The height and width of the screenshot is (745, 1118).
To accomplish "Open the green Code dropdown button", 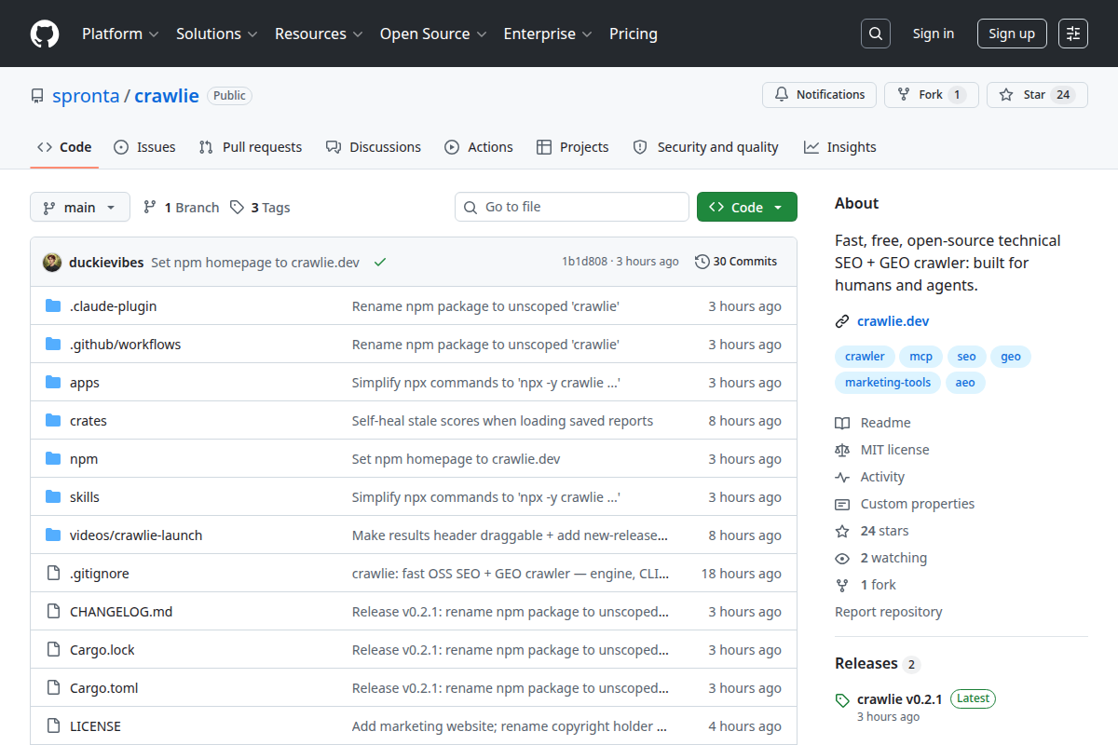I will click(x=747, y=207).
